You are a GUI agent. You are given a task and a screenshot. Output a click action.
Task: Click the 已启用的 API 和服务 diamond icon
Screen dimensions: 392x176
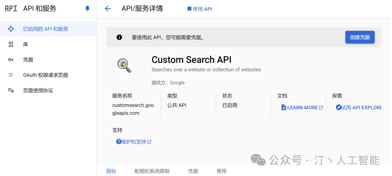(x=11, y=29)
